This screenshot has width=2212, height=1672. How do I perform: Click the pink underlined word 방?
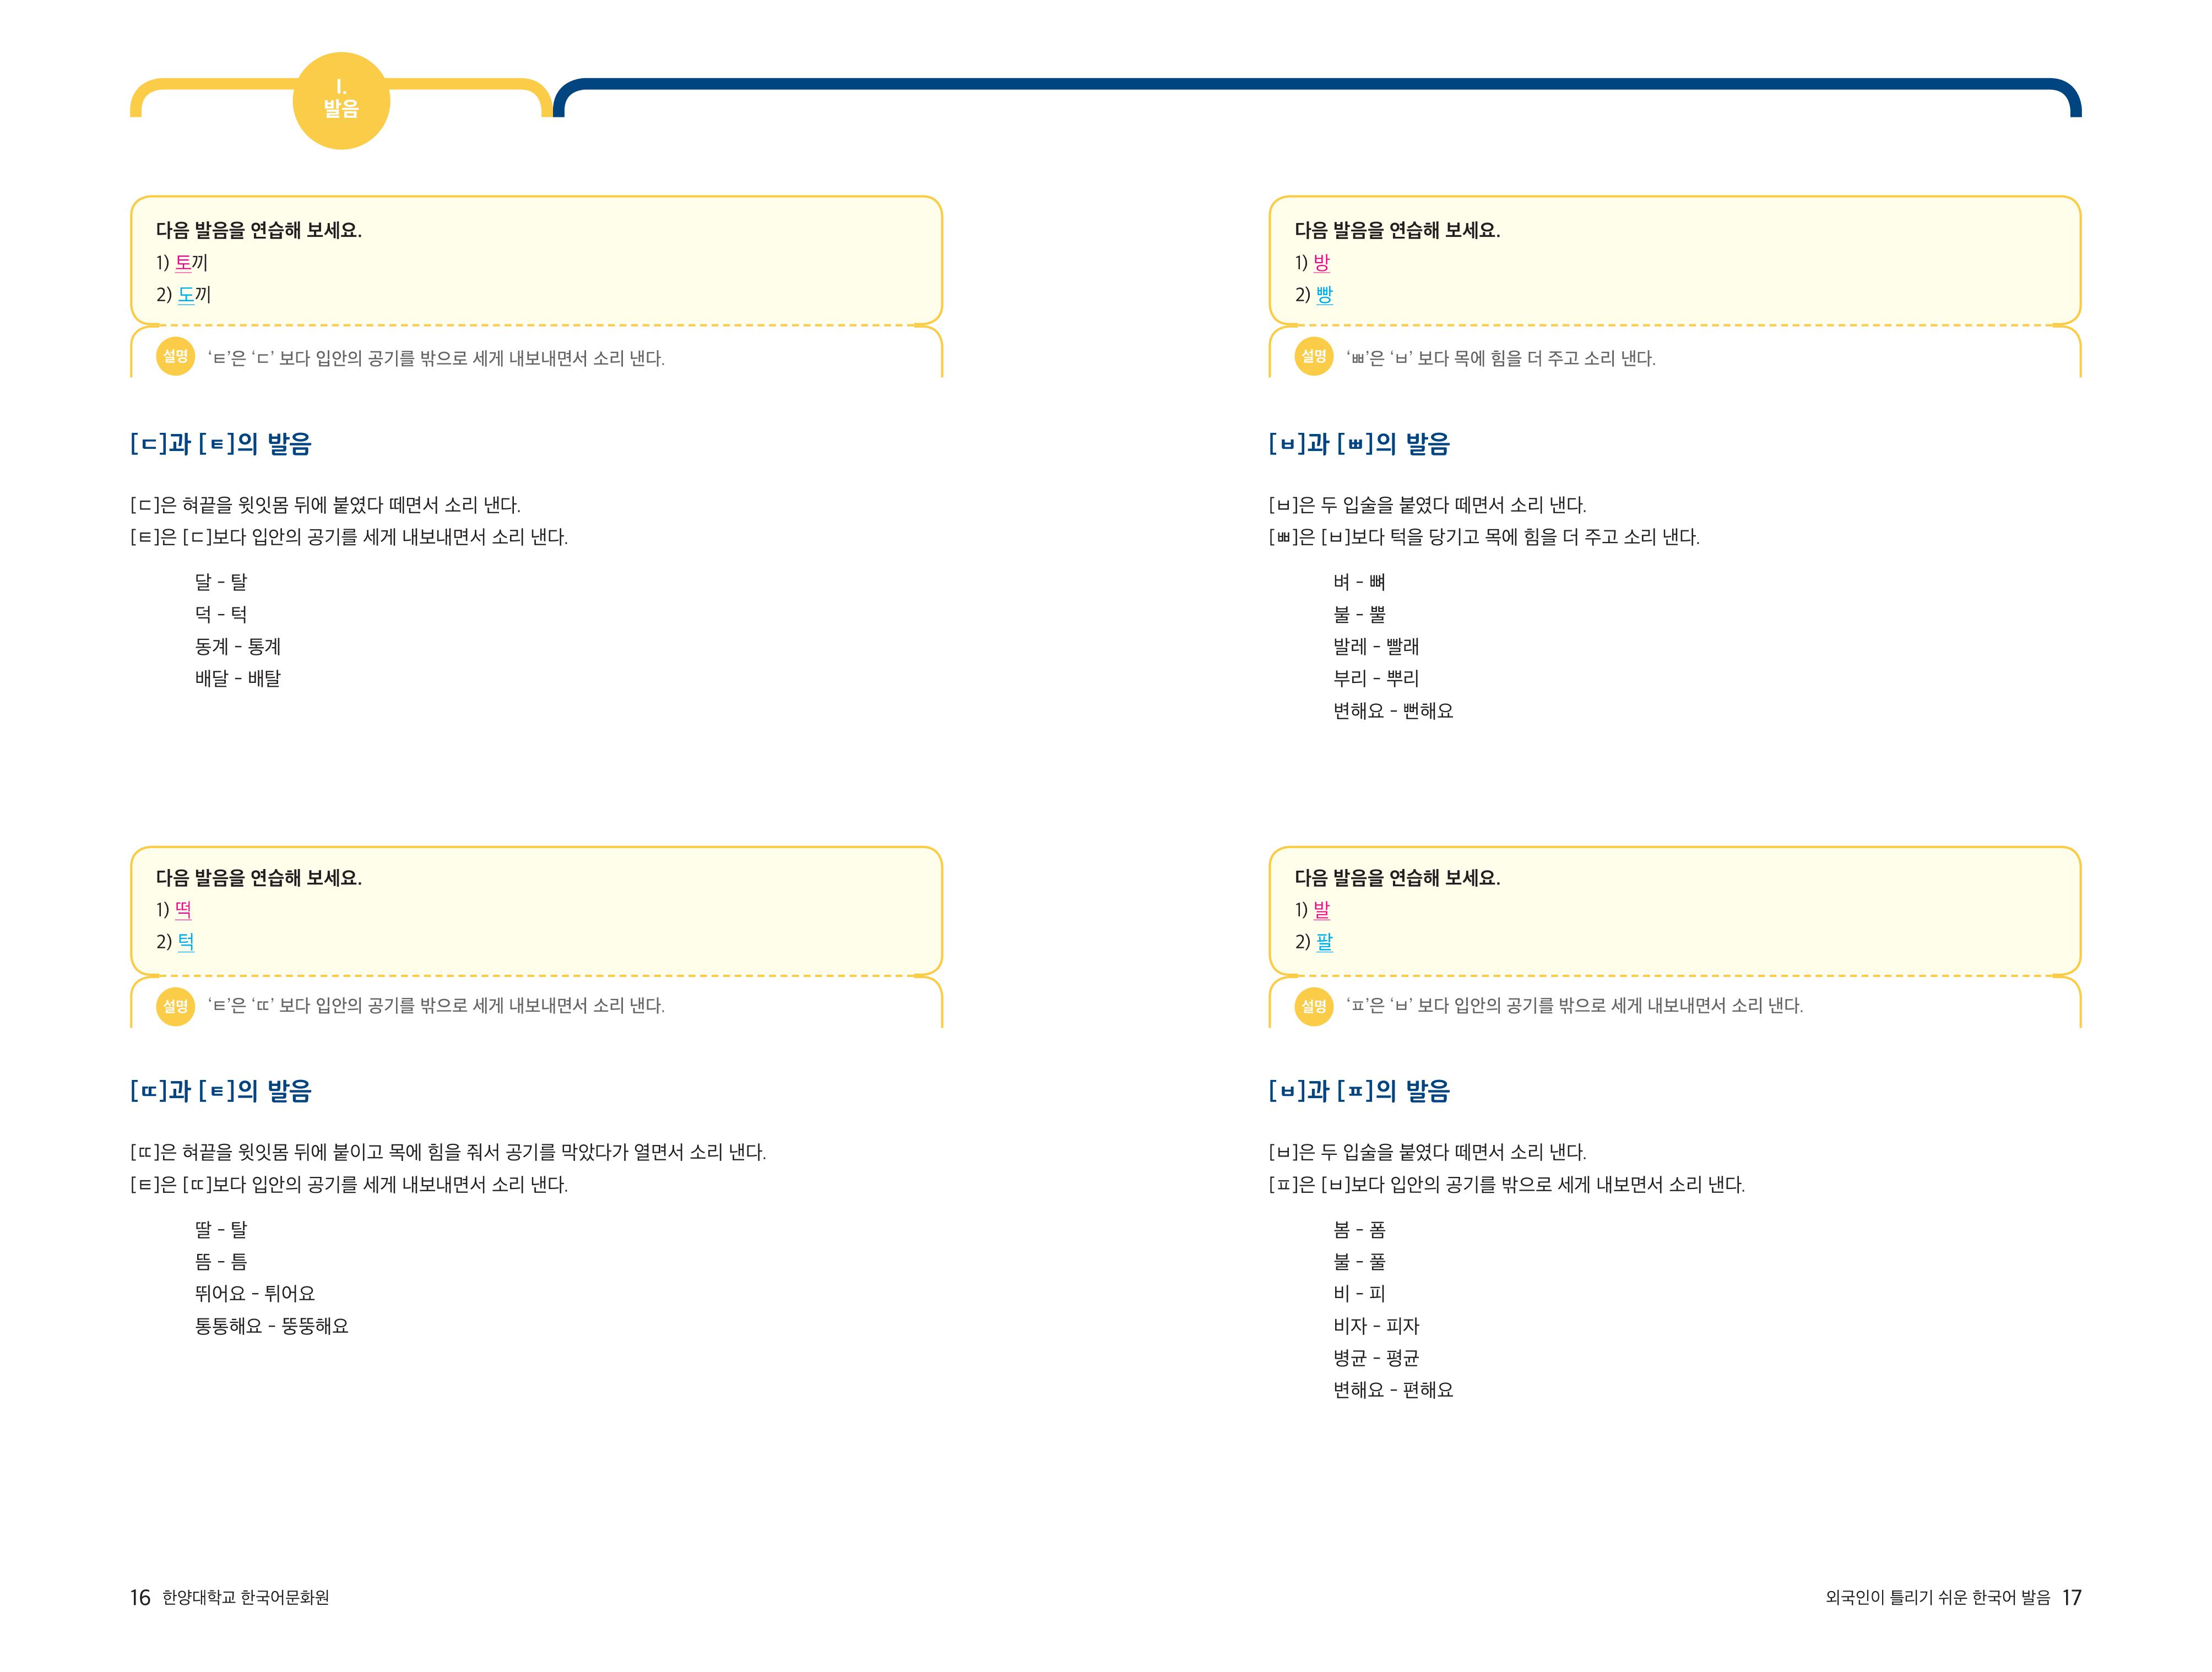click(1321, 263)
